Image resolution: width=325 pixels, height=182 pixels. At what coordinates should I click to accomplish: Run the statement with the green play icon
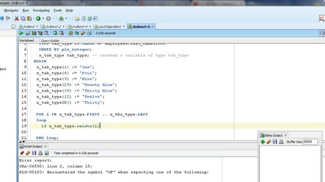(x=21, y=33)
